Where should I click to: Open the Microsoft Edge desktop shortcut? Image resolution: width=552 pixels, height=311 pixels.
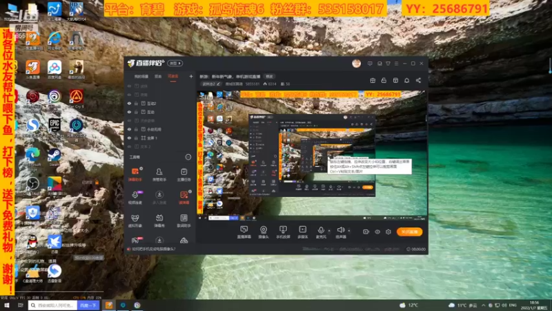coord(32,158)
